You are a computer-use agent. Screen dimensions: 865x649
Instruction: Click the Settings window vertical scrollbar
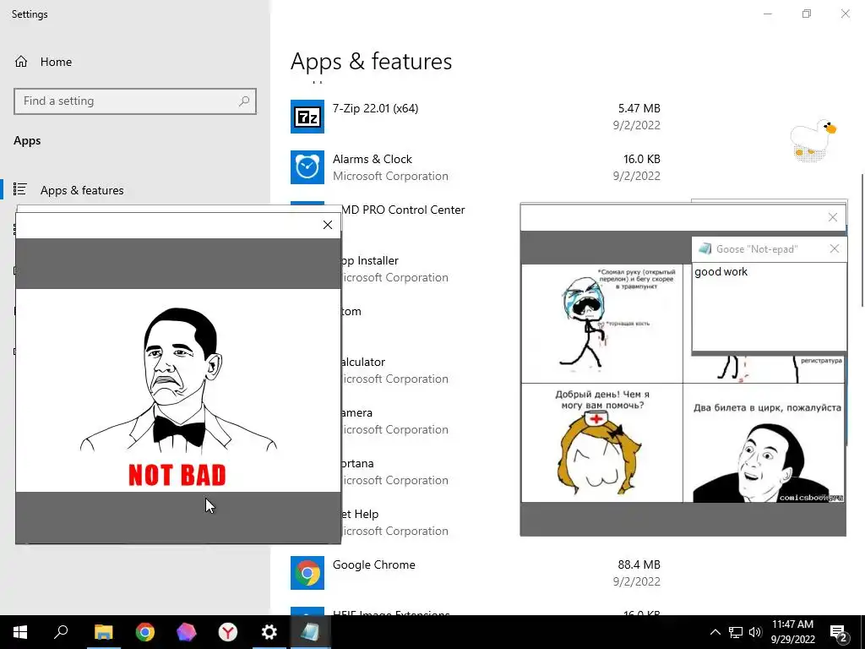[862, 240]
